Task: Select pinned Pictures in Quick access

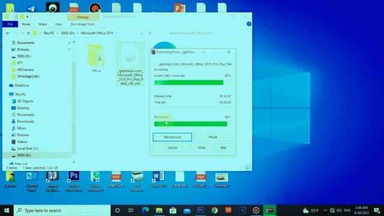Action: (x=23, y=49)
